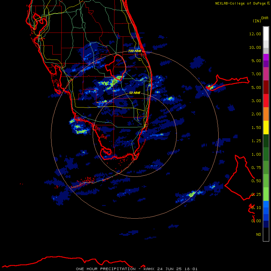This screenshot has height=271, width=271.
Task: Click the 10.00 legend value
Action: click(255, 47)
